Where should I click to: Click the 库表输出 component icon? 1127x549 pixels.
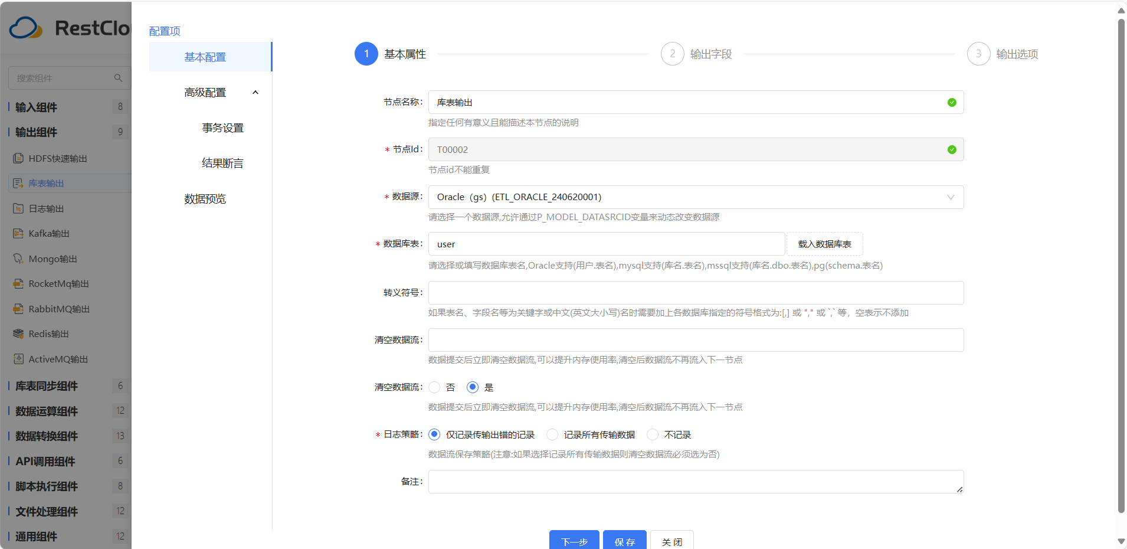pos(18,184)
